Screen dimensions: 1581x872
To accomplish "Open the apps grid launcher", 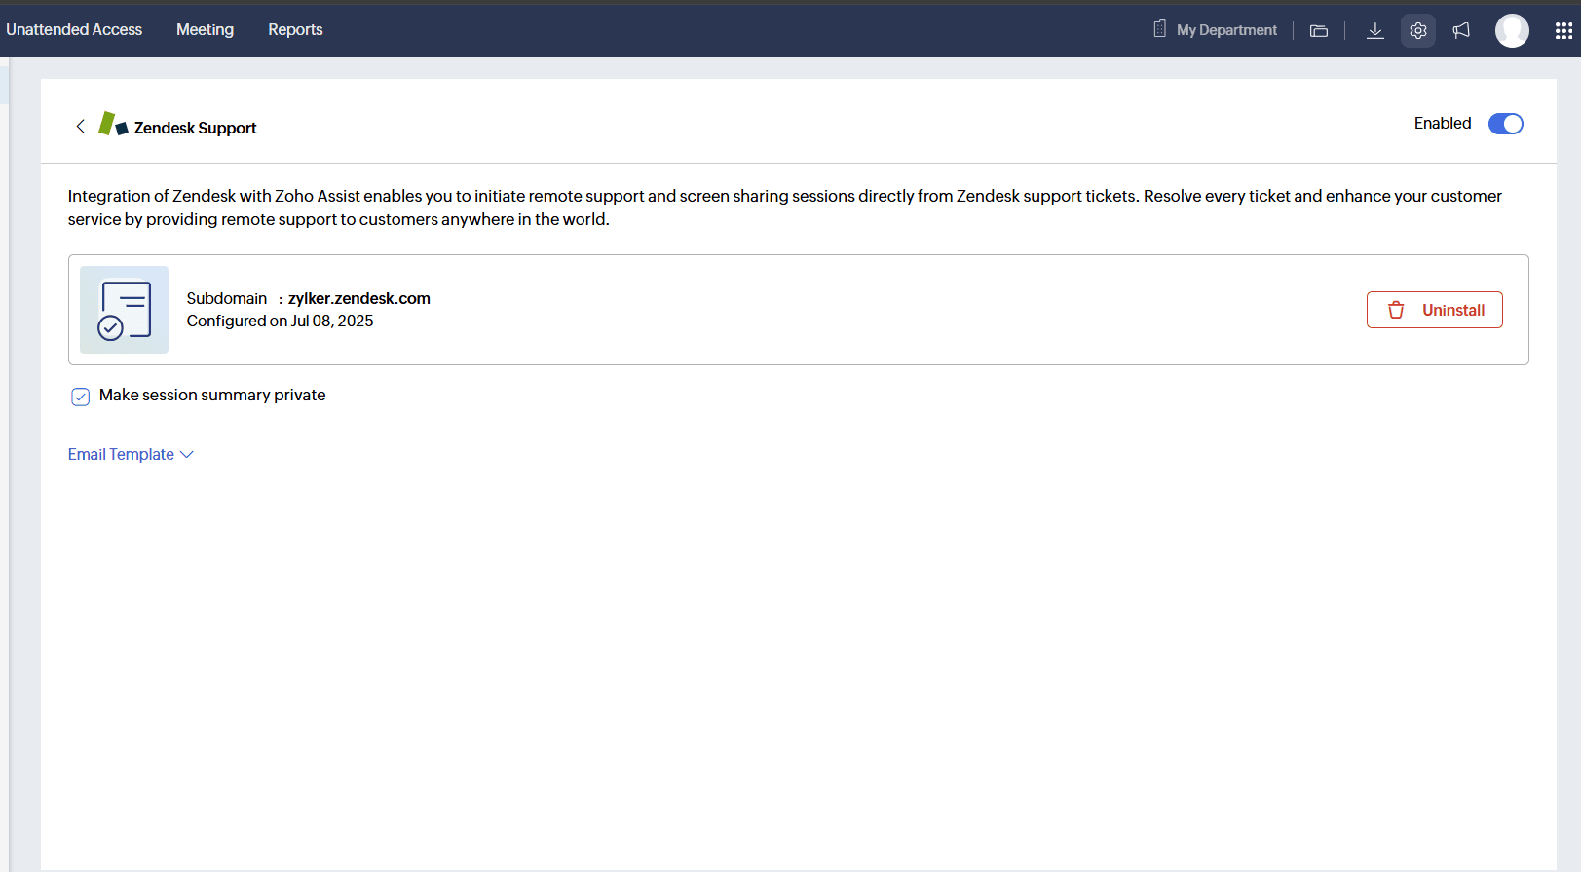I will click(x=1563, y=31).
